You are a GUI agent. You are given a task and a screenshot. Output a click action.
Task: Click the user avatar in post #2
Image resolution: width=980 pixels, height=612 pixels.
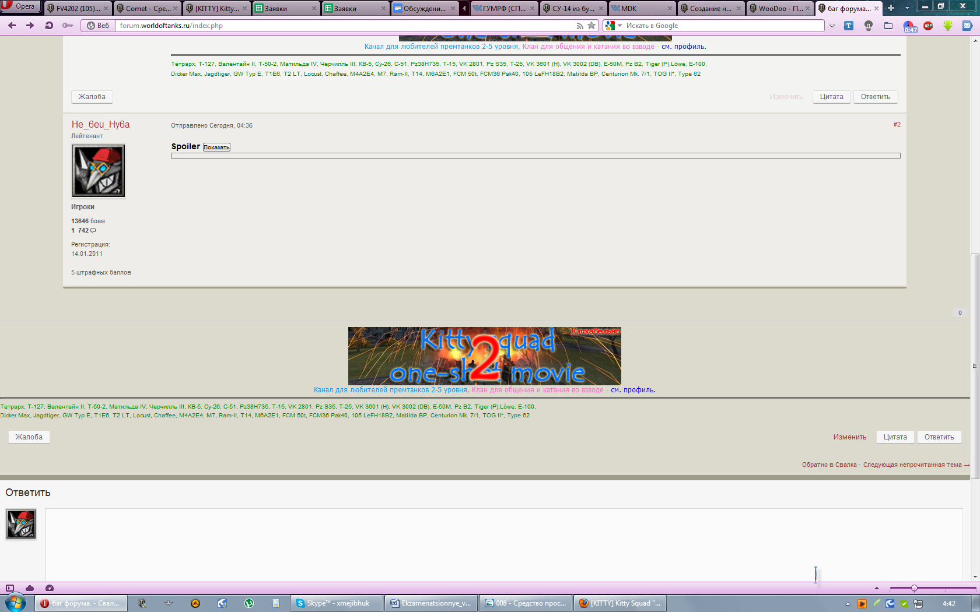[x=99, y=171]
